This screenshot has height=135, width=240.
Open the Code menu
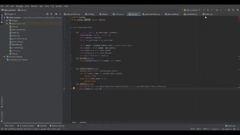(x=27, y=6)
